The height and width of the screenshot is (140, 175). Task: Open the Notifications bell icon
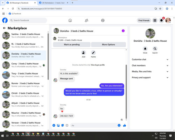tap(161, 20)
